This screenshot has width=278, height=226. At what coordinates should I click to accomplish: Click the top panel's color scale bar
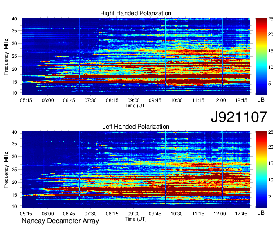261,56
